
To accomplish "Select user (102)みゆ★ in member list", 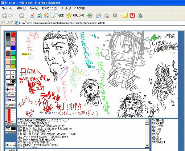I will (x=159, y=142).
